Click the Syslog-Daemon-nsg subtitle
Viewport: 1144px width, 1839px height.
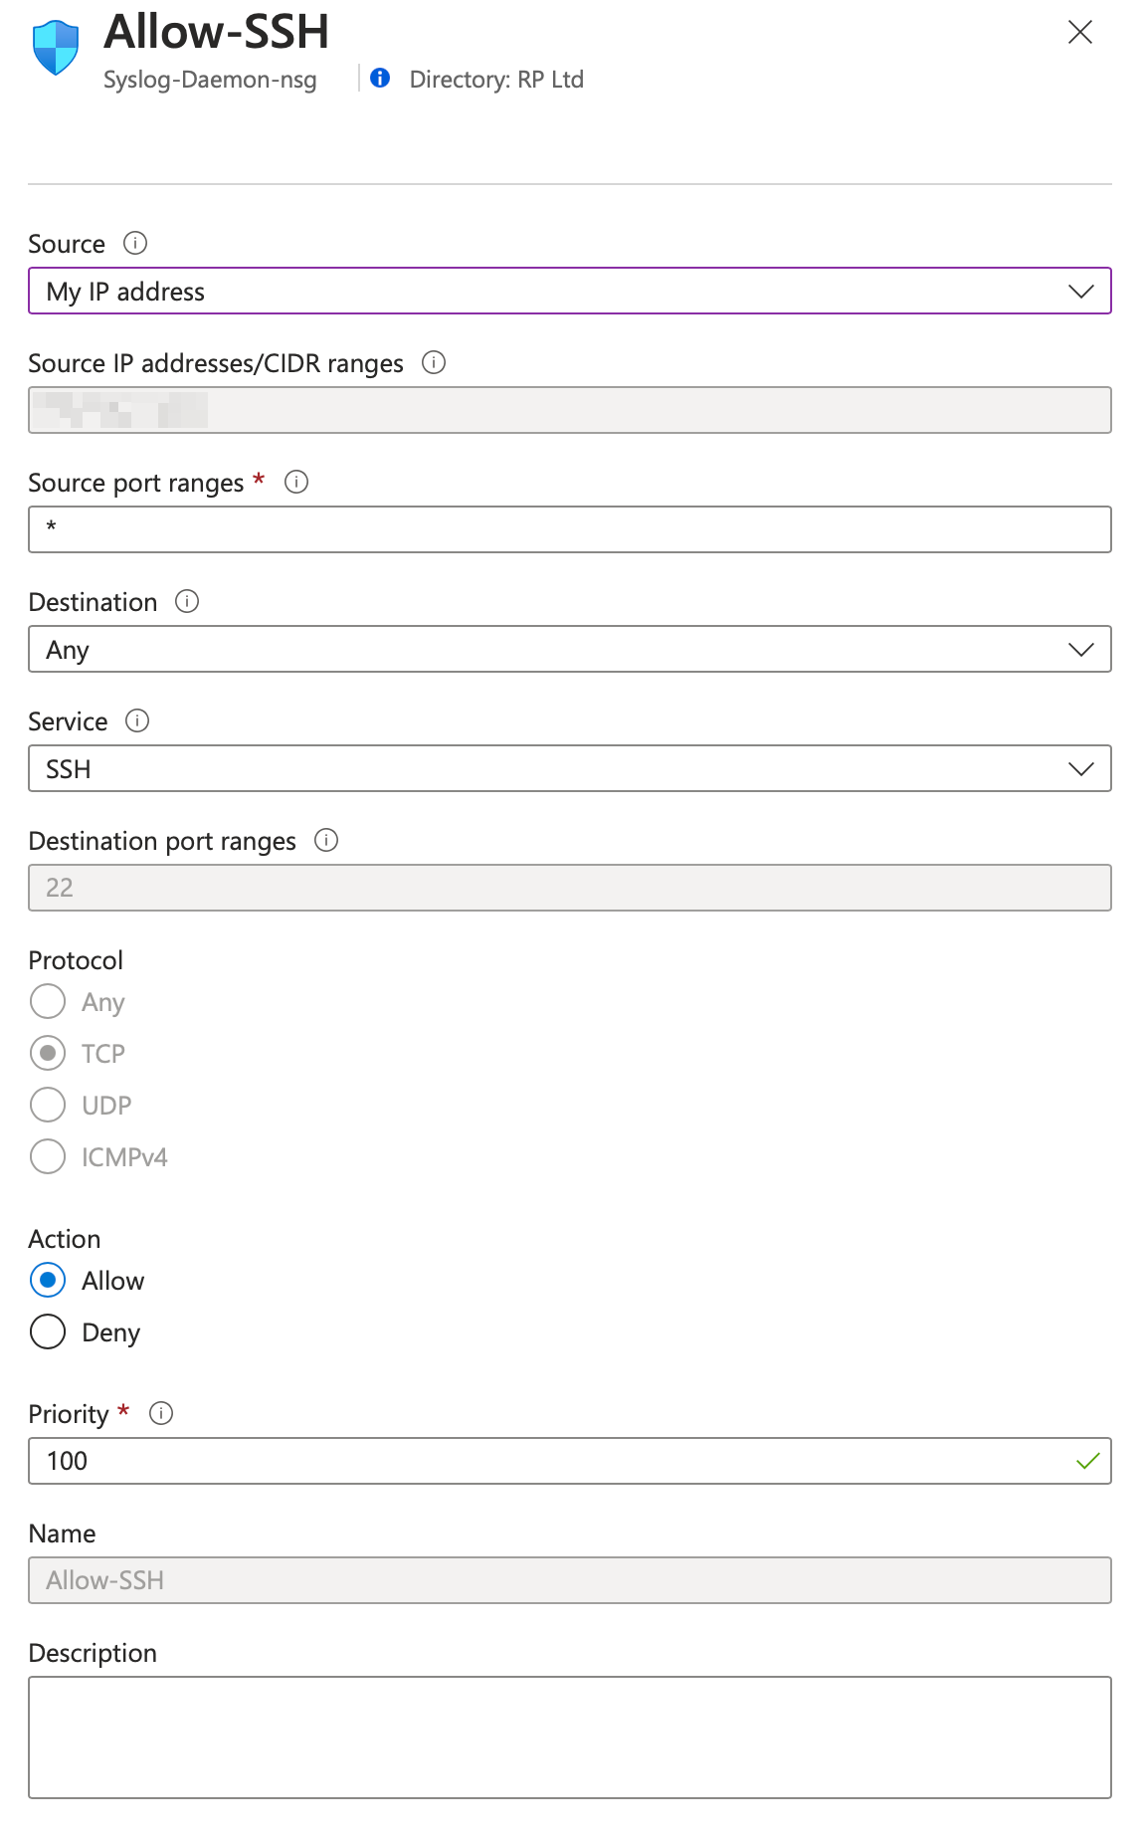point(210,80)
